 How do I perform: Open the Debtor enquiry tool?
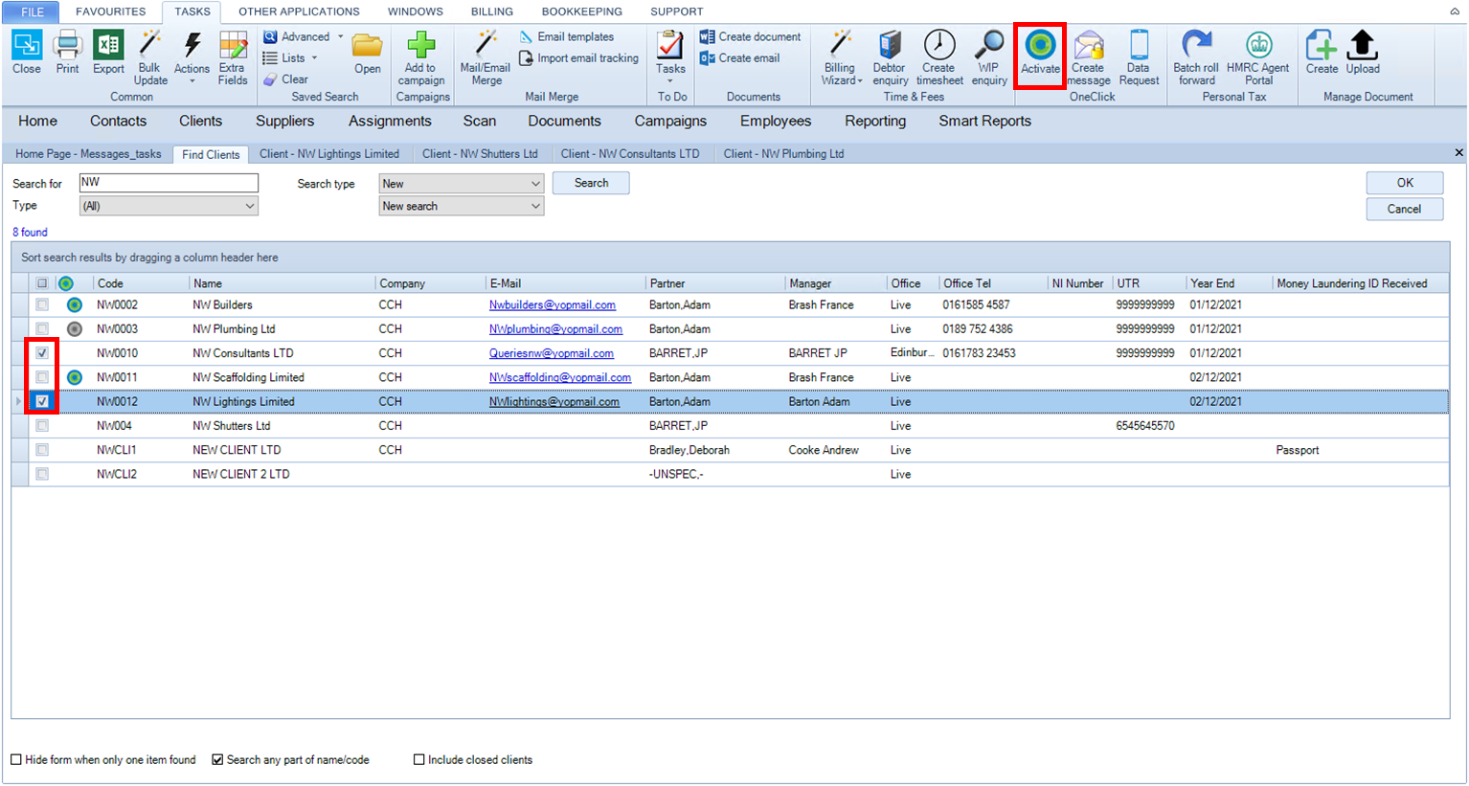pyautogui.click(x=890, y=57)
